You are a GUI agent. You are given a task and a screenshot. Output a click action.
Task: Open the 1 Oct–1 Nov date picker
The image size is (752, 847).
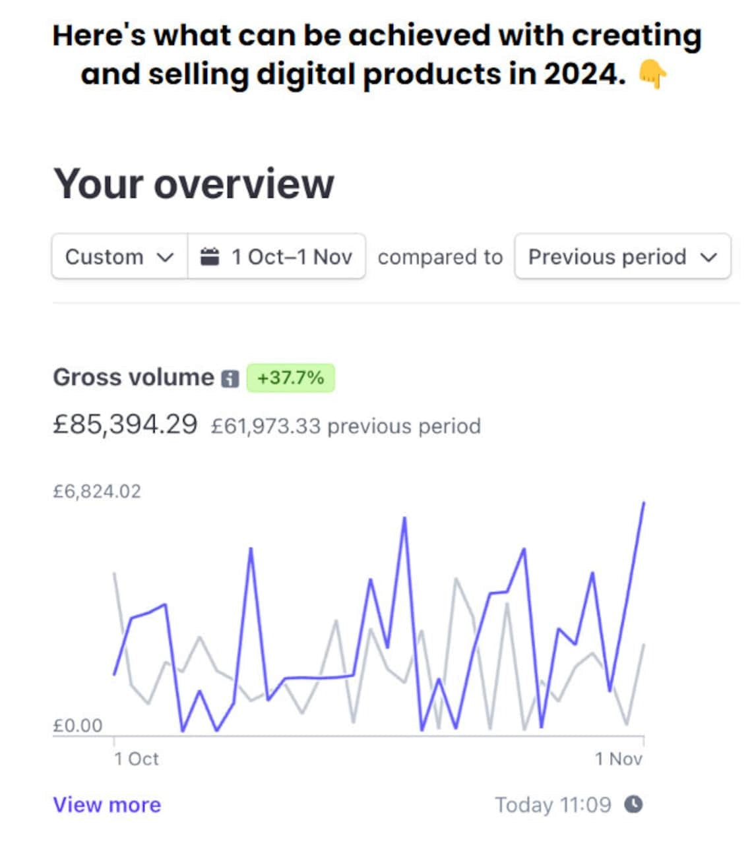[x=277, y=256]
